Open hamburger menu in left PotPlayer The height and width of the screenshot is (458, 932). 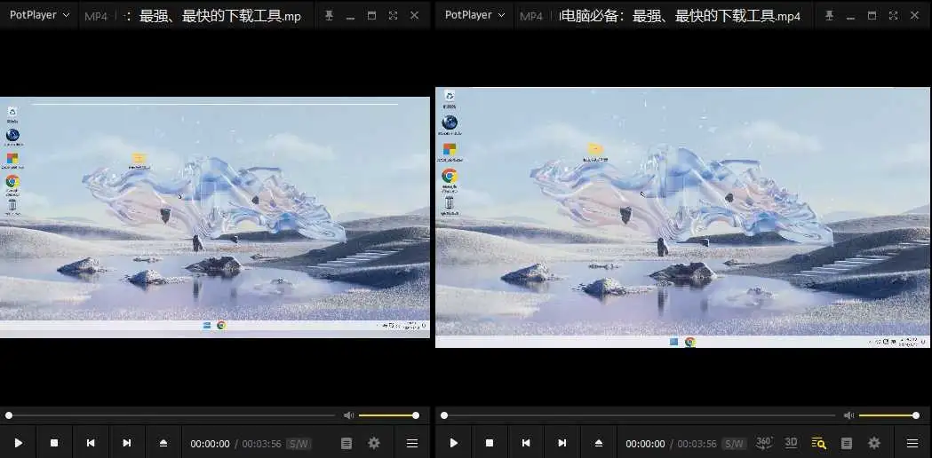coord(412,443)
